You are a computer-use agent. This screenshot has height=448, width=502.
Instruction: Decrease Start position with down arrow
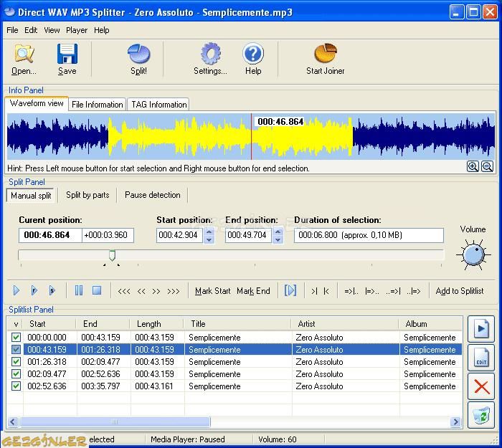[x=209, y=239]
